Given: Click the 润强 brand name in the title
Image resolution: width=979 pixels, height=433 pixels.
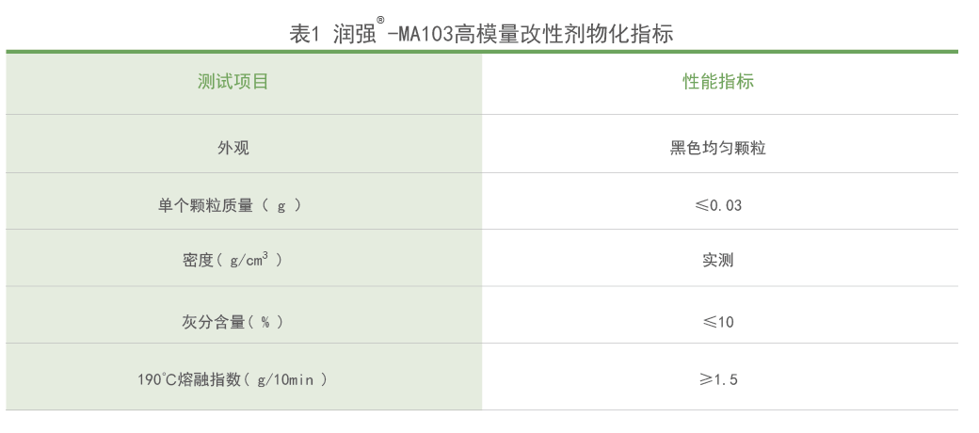Looking at the screenshot, I should click(353, 34).
